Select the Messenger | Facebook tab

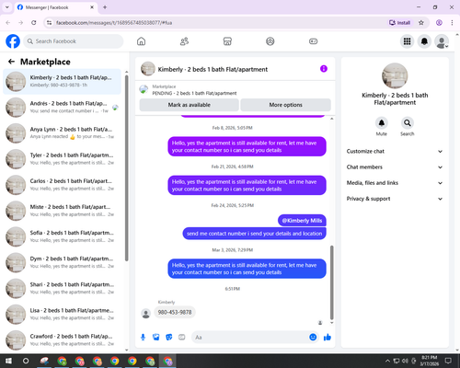56,7
